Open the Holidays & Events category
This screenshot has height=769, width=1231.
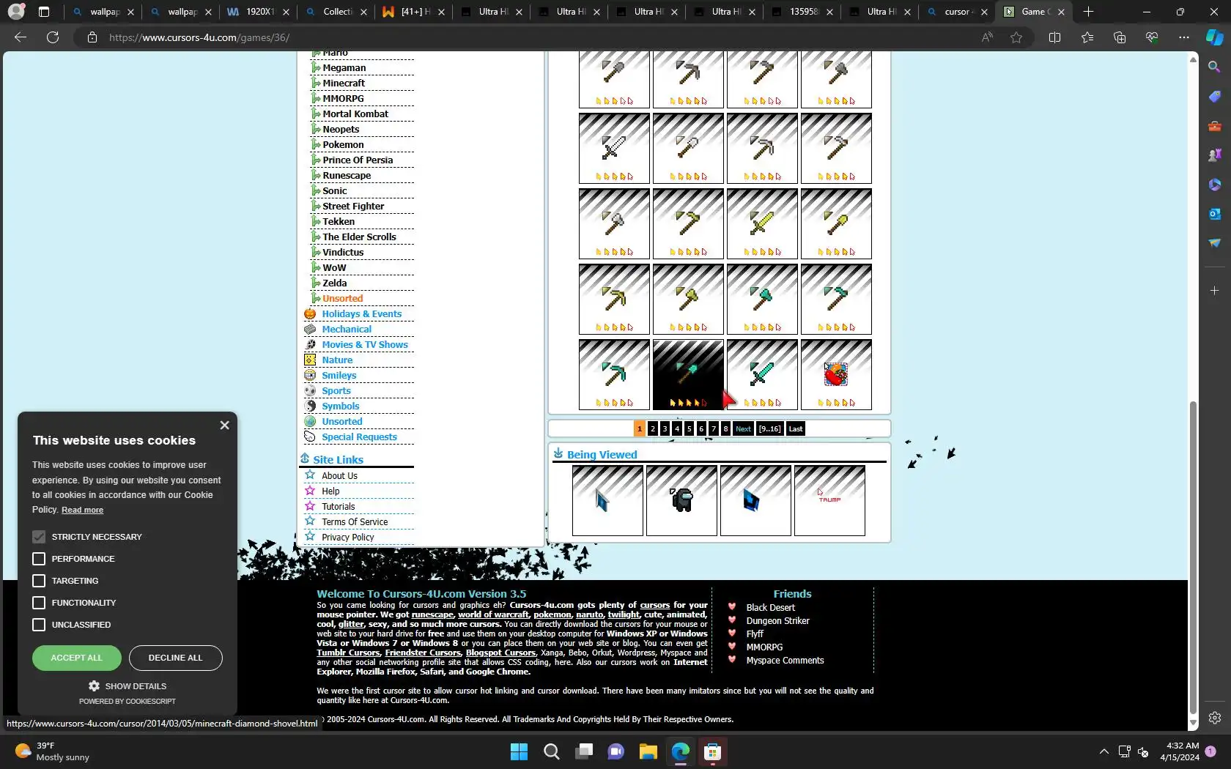coord(362,314)
